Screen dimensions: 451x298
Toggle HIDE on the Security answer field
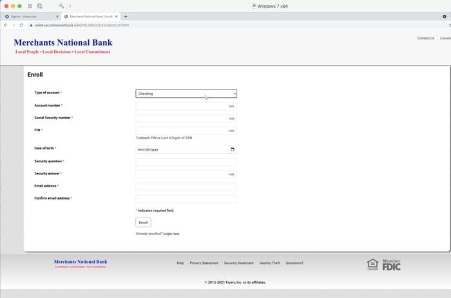tap(231, 174)
